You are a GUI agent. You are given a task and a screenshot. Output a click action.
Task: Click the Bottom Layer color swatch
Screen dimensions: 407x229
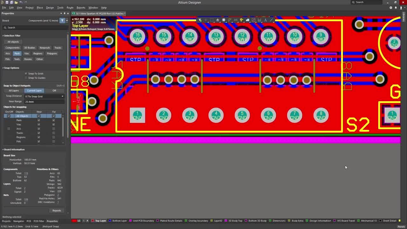point(110,221)
